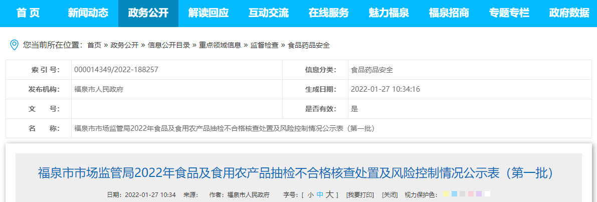Open the 首页 navigation tab

[x=28, y=14]
